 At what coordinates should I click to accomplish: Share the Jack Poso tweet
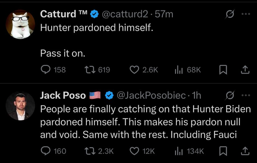[x=245, y=151]
